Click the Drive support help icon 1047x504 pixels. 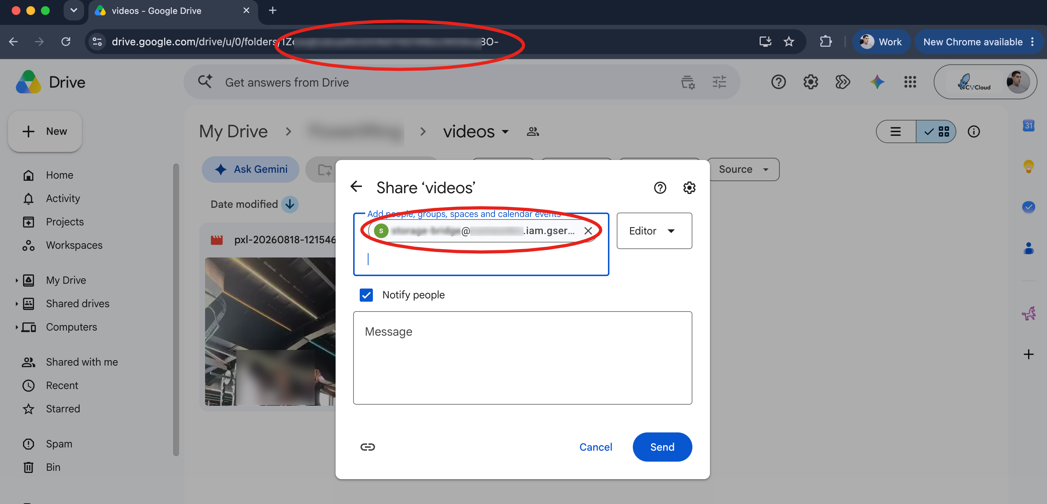[778, 82]
